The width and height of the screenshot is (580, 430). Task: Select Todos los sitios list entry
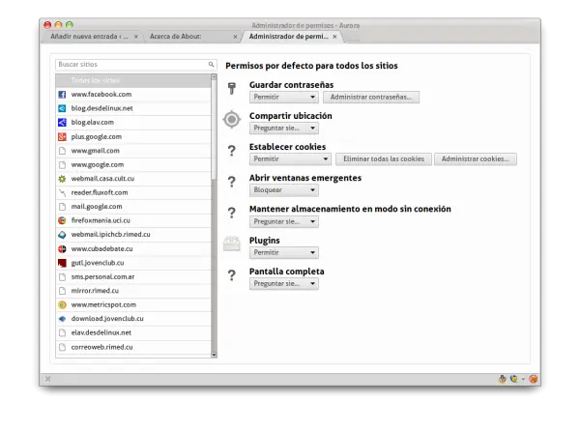(x=133, y=80)
